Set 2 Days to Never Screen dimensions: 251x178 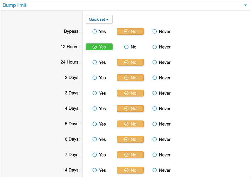click(x=155, y=78)
